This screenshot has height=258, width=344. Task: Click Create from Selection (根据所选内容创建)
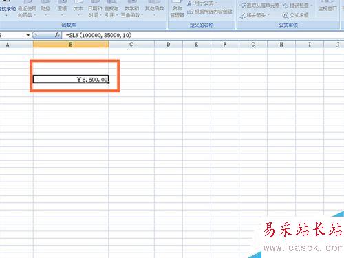click(210, 12)
